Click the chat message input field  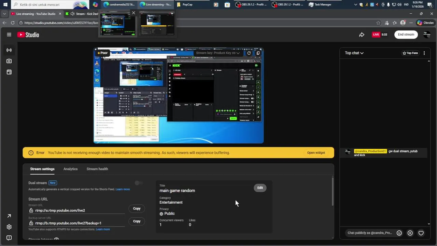click(x=369, y=233)
